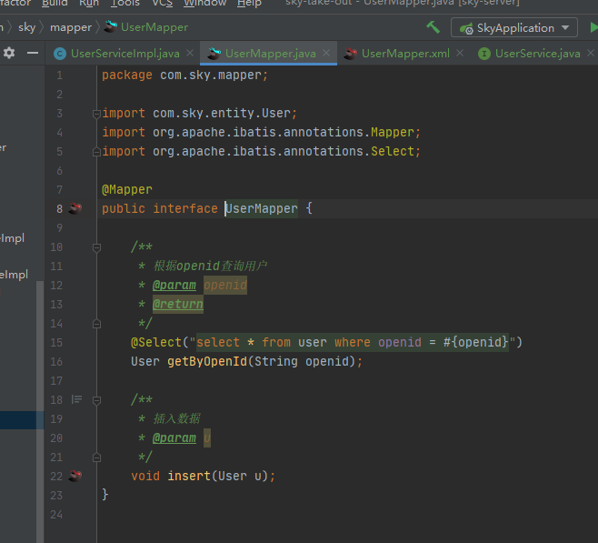The image size is (598, 543).
Task: Click the Javadoc fold end on line 14
Action: 96,324
